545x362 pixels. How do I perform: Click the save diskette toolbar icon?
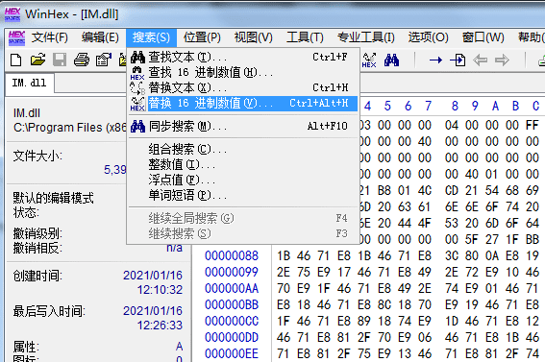[x=60, y=60]
